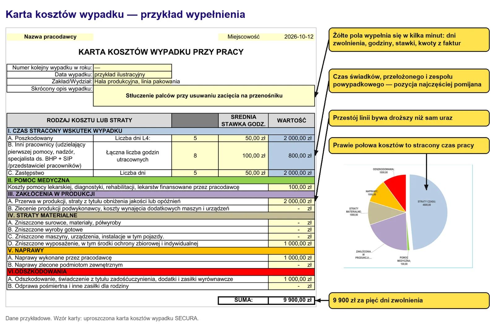Screen dimensions: 495x326
Task: Click the 'Prawie połowa kosztów' callout box
Action: 409,145
